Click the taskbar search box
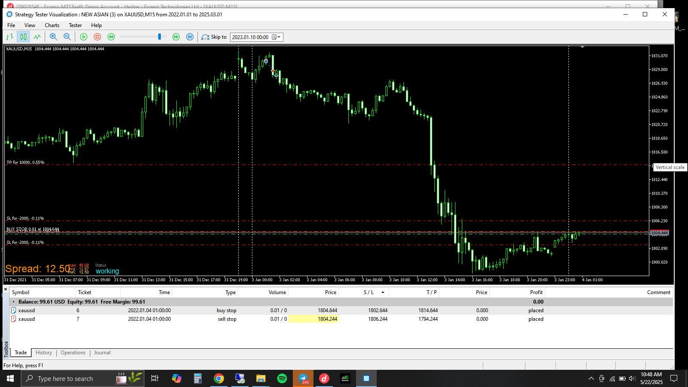 click(83, 378)
